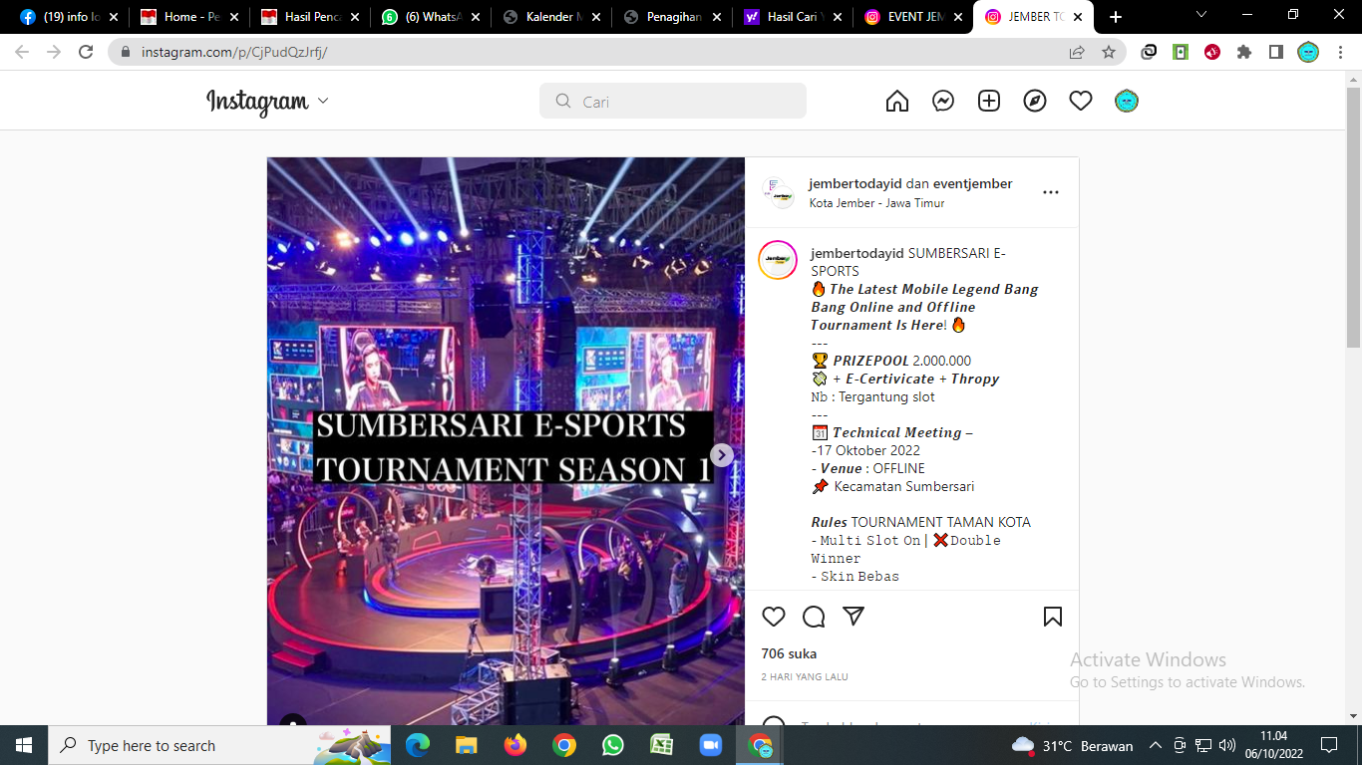Open Zoom from Windows taskbar

click(x=710, y=745)
